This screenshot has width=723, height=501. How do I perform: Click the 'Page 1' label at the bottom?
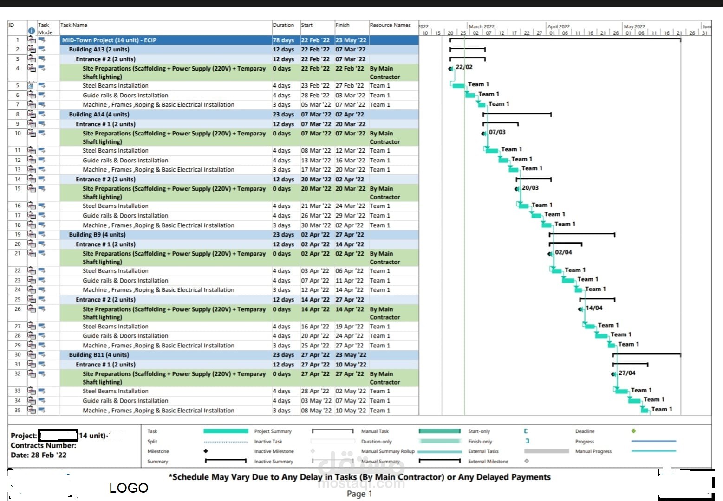(359, 494)
